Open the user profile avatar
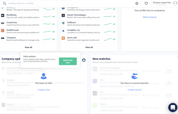 175,3
